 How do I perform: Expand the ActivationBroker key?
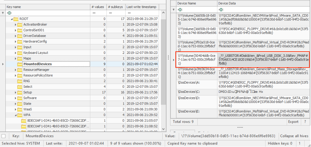coord(16,25)
